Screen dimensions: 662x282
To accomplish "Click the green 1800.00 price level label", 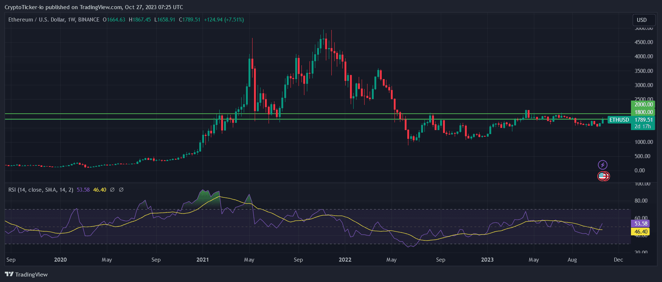I will (643, 112).
